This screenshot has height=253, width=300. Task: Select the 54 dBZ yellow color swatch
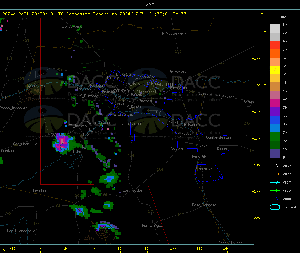(x=275, y=70)
